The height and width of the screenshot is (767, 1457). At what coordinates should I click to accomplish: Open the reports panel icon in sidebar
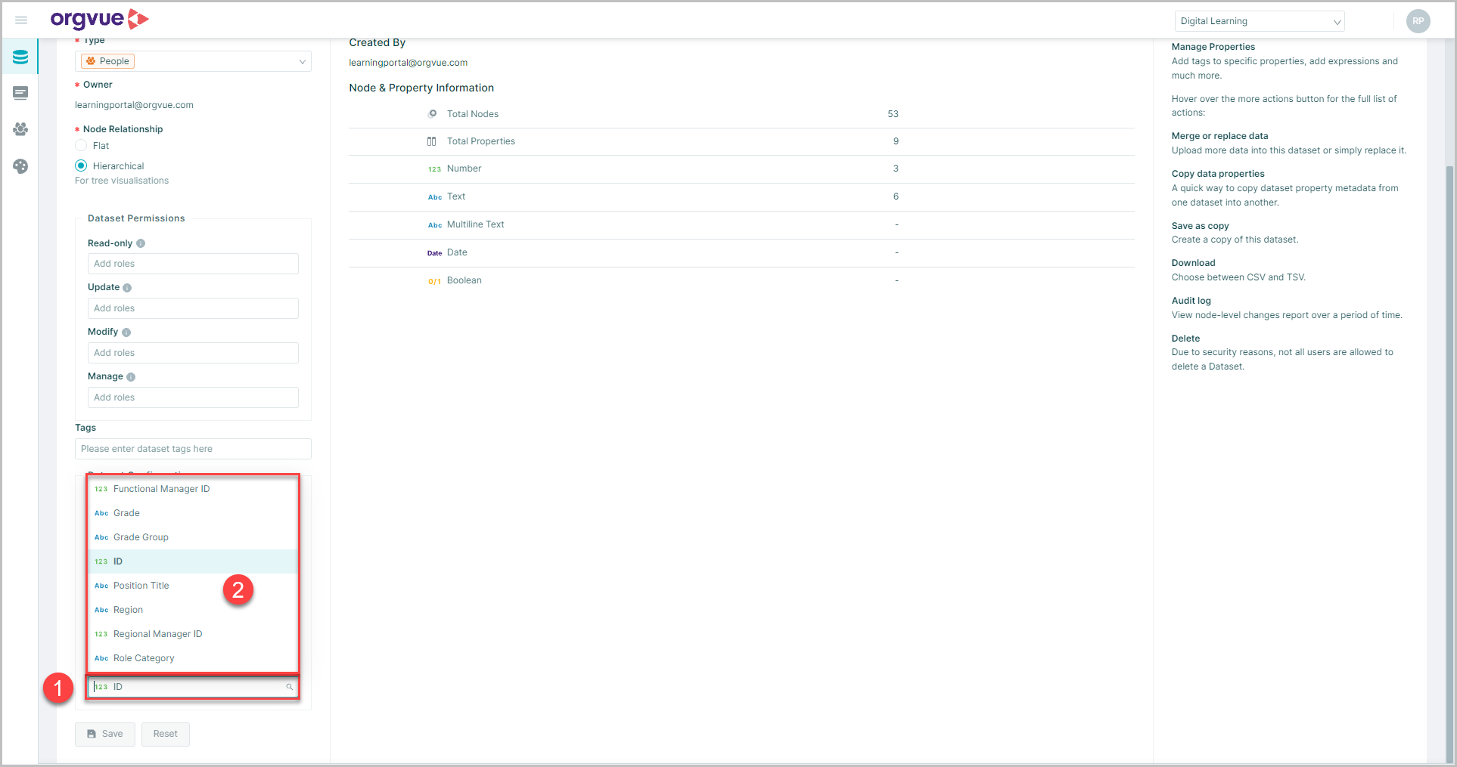point(20,93)
